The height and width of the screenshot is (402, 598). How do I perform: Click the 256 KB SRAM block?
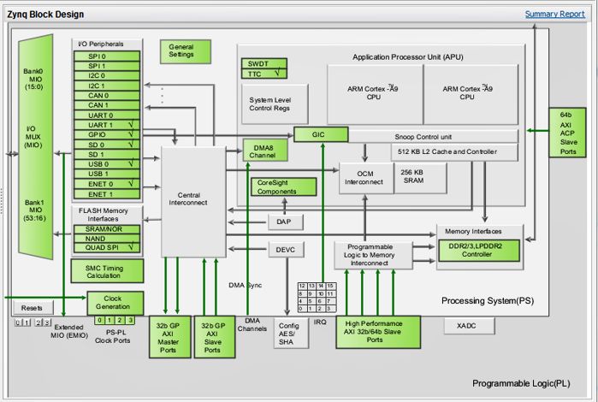[420, 178]
